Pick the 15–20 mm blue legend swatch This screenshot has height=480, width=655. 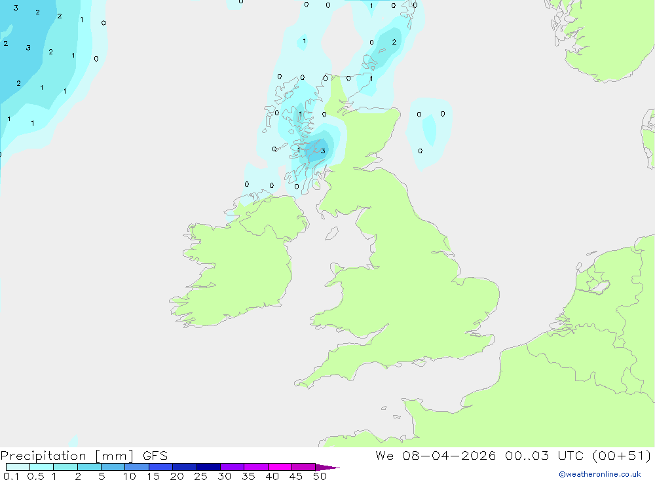click(x=161, y=467)
